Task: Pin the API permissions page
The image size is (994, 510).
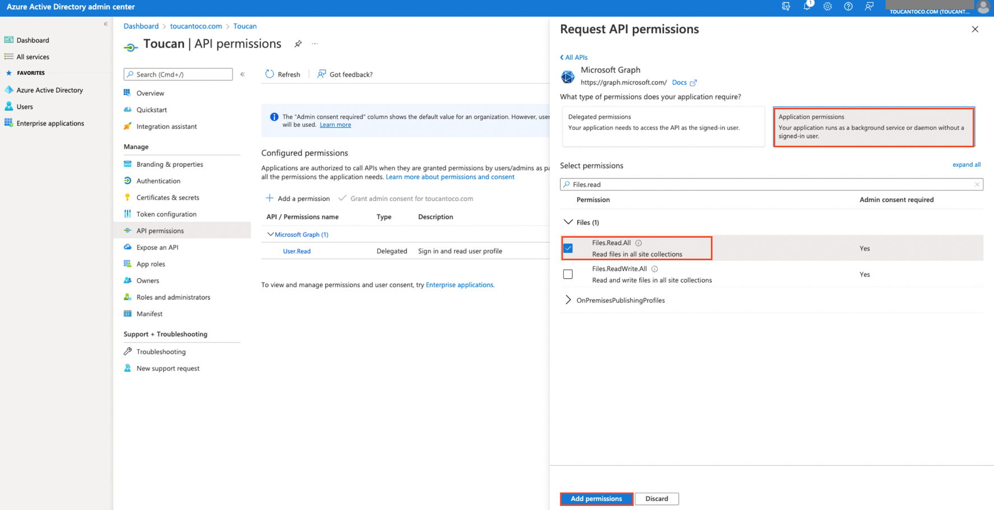Action: pos(298,44)
